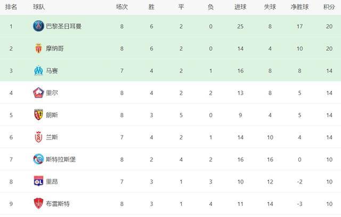341x217 pixels.
Task: Click the Lille club badge
Action: pos(38,93)
